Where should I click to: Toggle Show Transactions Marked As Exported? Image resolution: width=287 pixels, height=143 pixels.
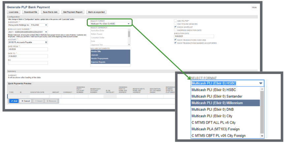pos(175,43)
